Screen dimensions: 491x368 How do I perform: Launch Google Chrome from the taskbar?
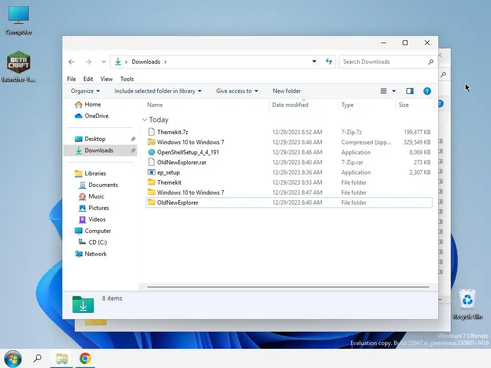point(85,358)
